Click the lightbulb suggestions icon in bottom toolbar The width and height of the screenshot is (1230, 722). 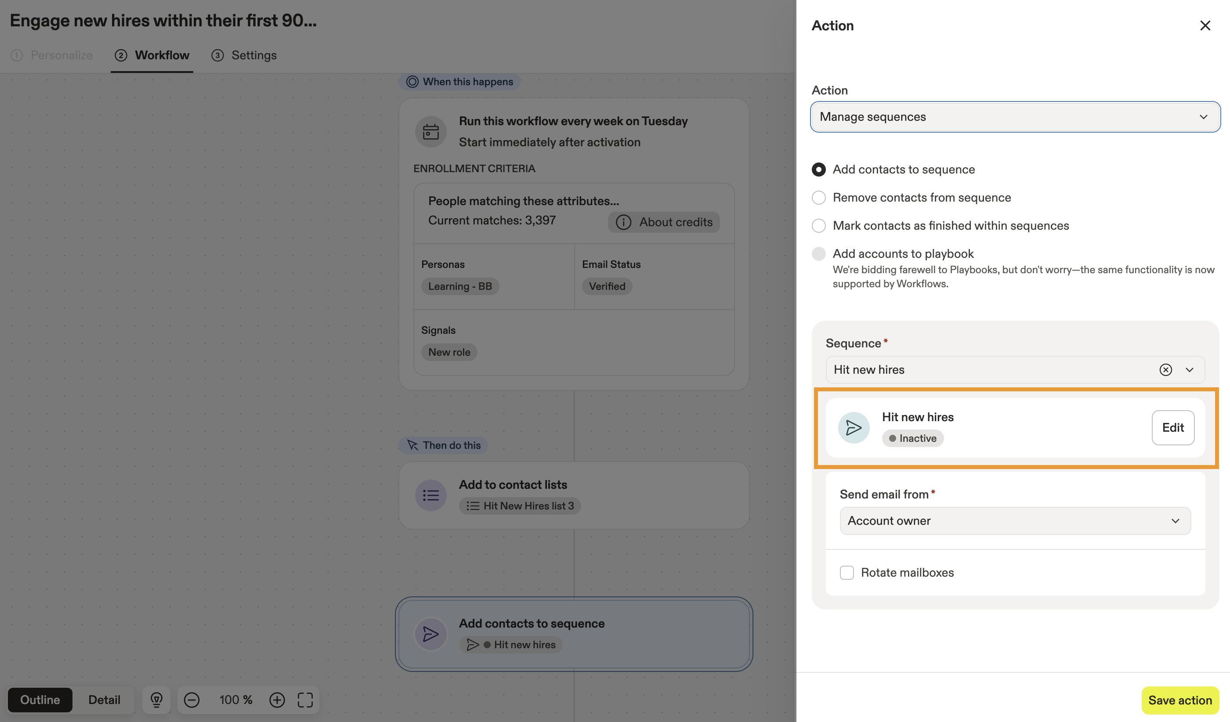[156, 700]
